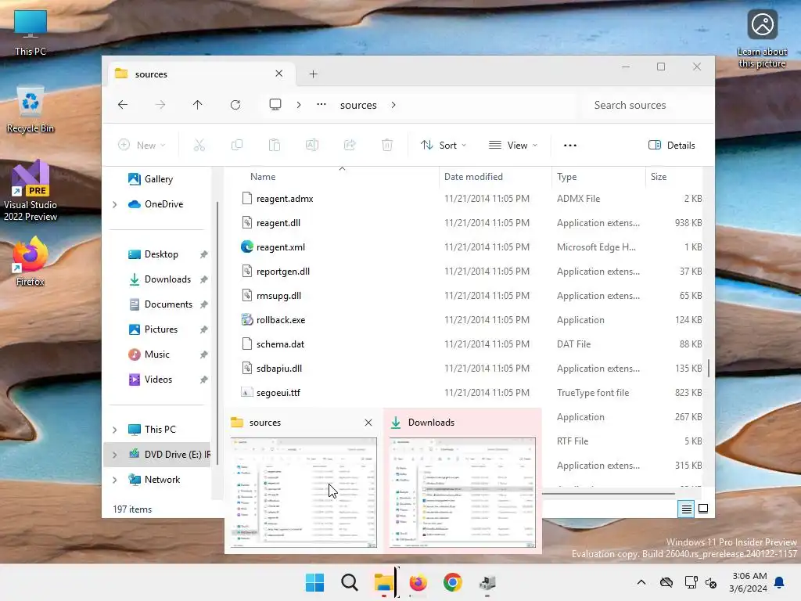Screen dimensions: 801x601
Task: Click the Copy icon in toolbar
Action: [x=236, y=145]
